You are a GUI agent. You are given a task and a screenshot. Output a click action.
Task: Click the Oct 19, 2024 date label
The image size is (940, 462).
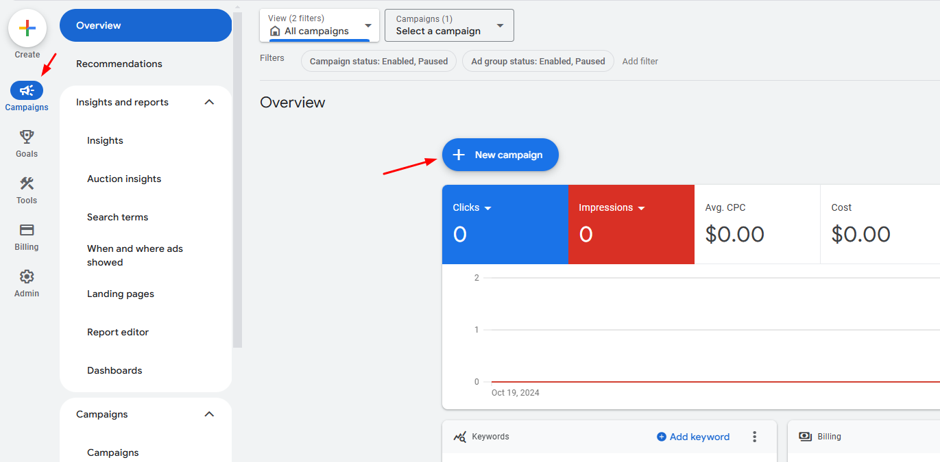click(x=516, y=393)
